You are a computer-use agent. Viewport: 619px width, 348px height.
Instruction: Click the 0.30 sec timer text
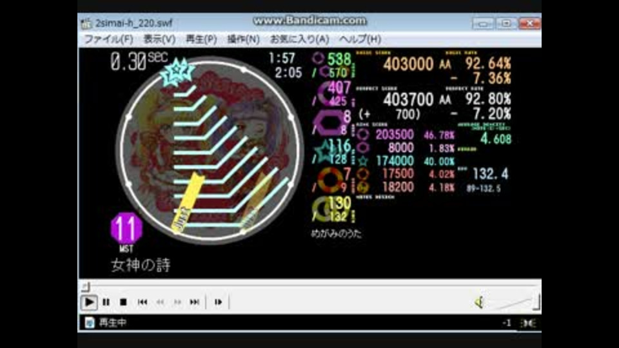click(x=139, y=61)
